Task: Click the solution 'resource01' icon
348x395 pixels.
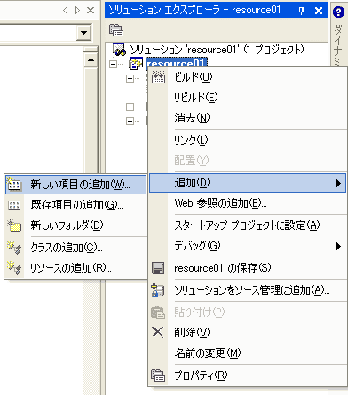Action: (x=119, y=50)
